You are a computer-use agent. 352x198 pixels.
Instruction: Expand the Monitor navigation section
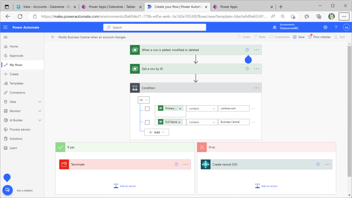40,111
